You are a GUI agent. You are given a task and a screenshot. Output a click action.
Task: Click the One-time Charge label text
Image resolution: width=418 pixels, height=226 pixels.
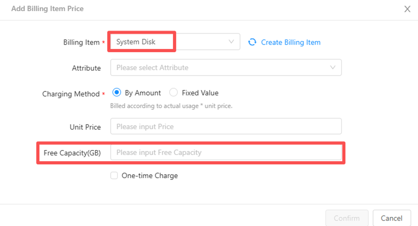pyautogui.click(x=150, y=176)
